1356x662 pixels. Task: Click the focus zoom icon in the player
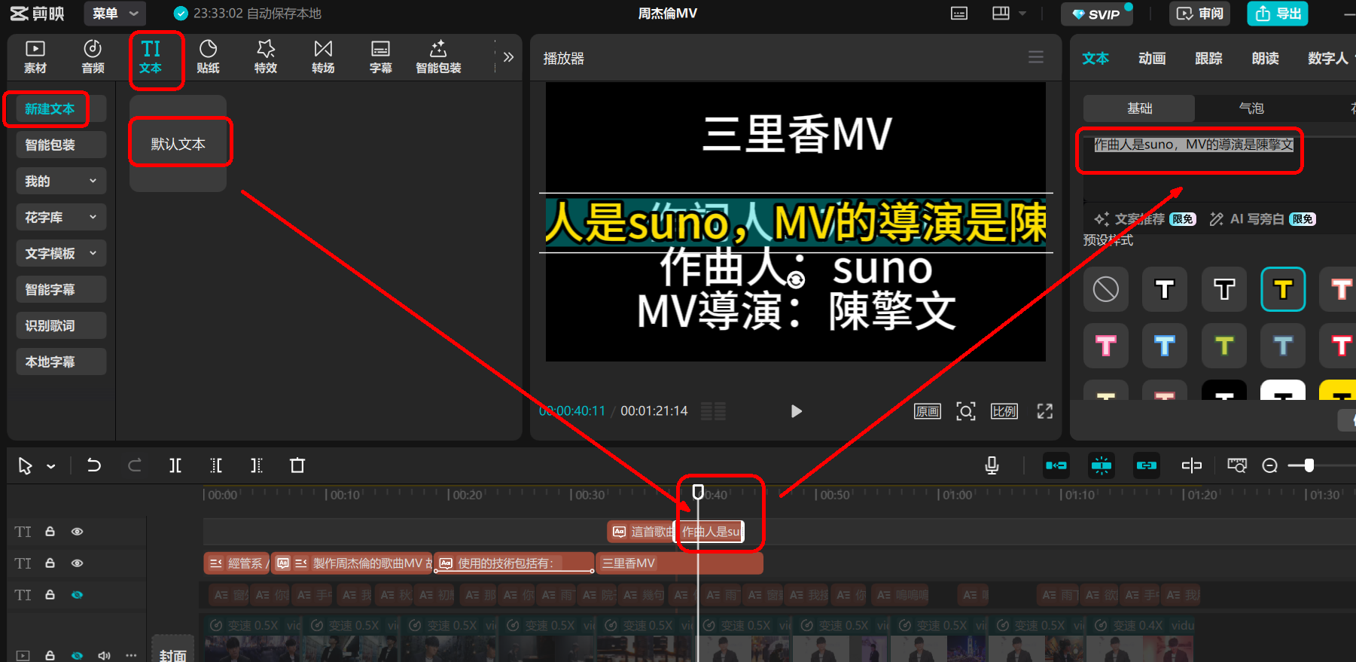(x=966, y=411)
